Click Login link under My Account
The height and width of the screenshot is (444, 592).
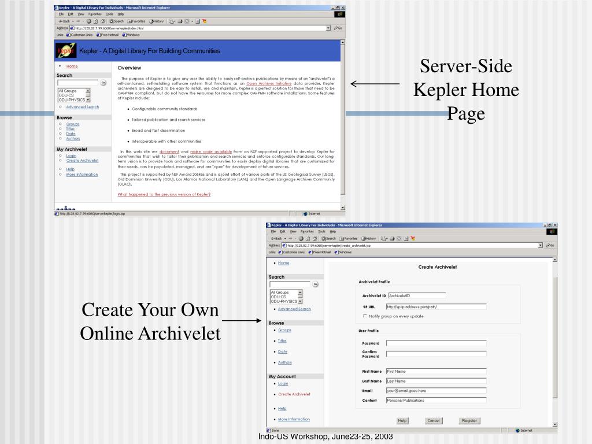[283, 384]
